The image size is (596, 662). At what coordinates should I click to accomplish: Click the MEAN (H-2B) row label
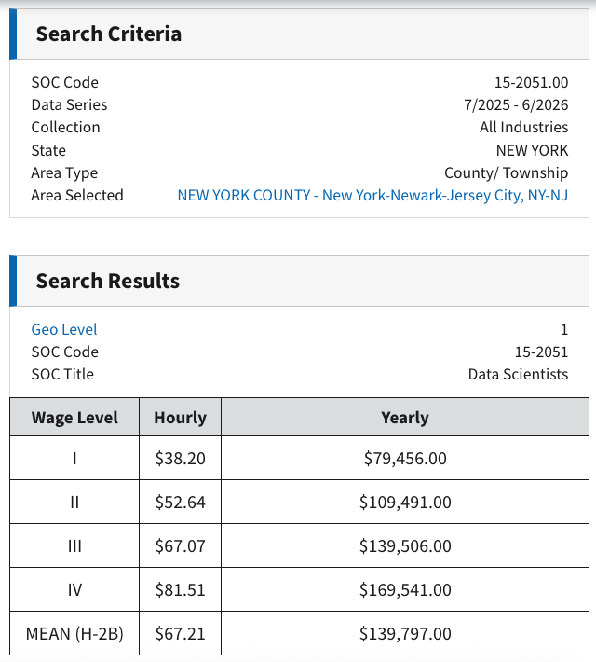pos(74,634)
